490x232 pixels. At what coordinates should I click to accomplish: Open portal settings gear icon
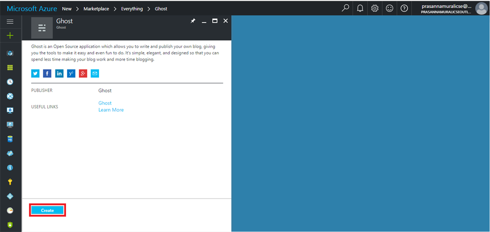click(x=375, y=9)
